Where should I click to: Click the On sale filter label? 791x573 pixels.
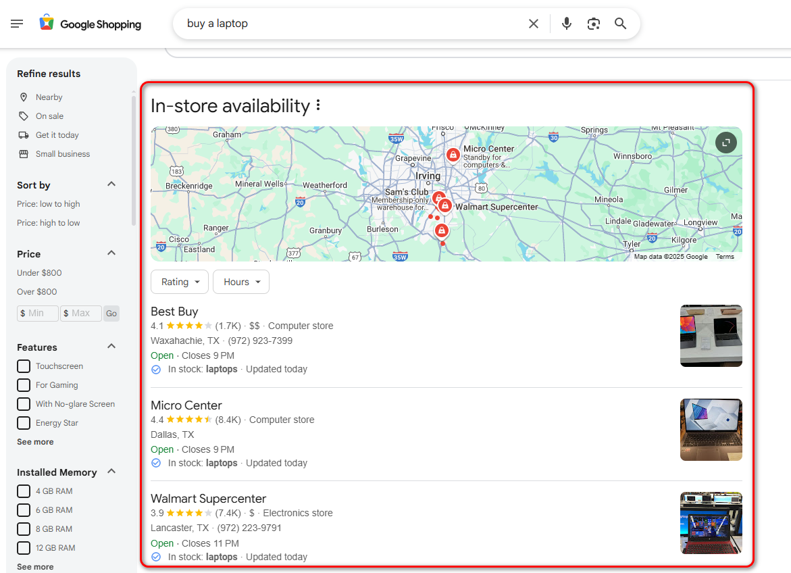pyautogui.click(x=49, y=116)
